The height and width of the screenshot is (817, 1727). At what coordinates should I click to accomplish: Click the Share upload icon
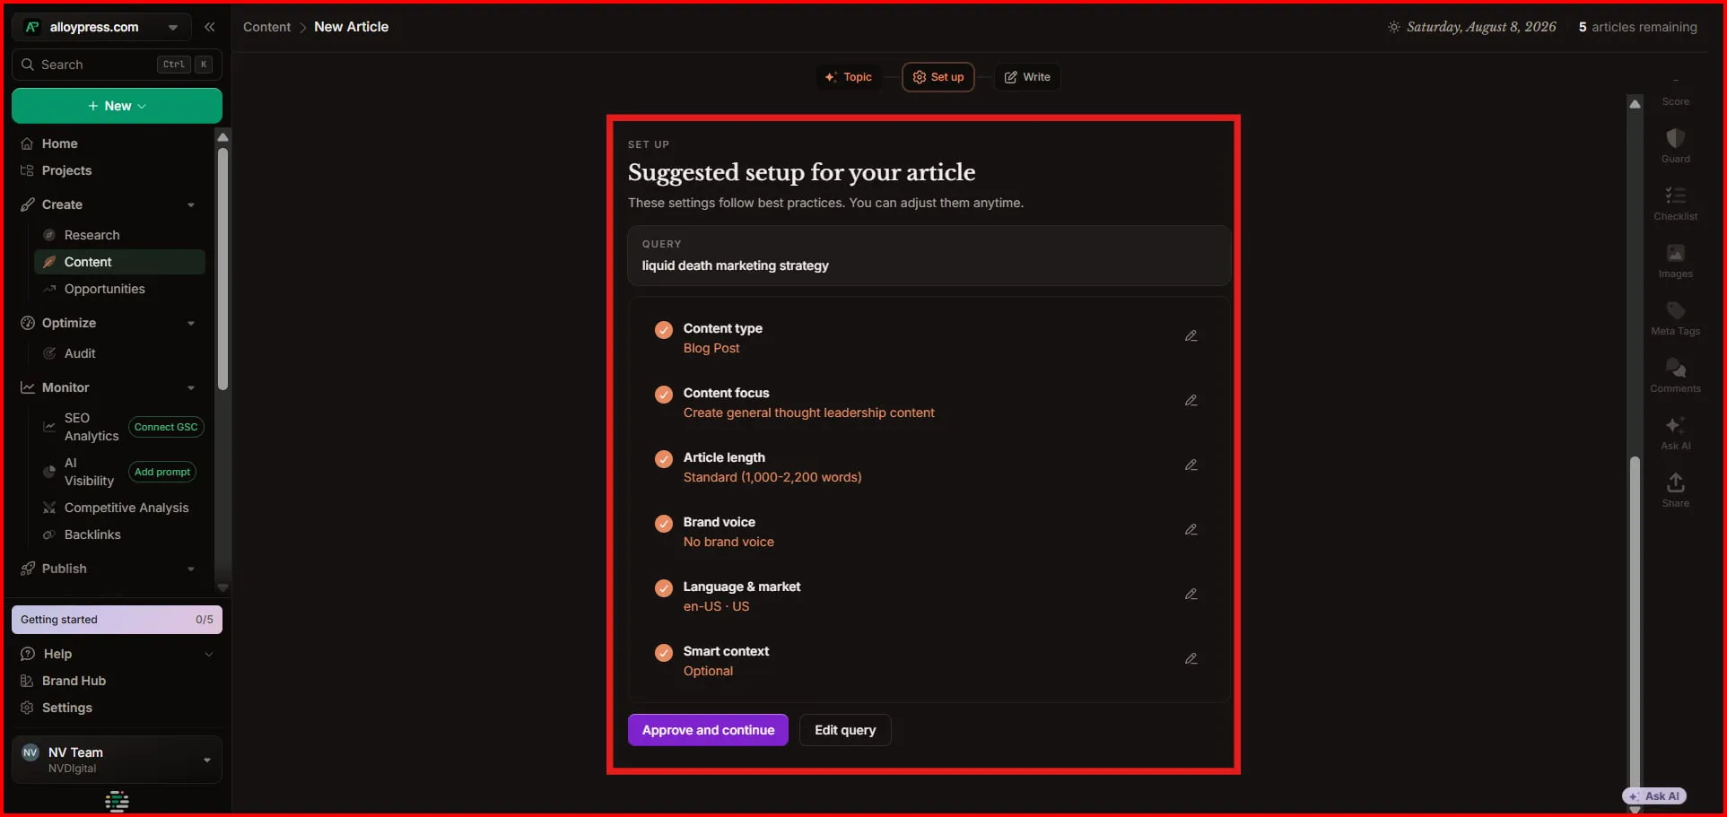(1675, 489)
